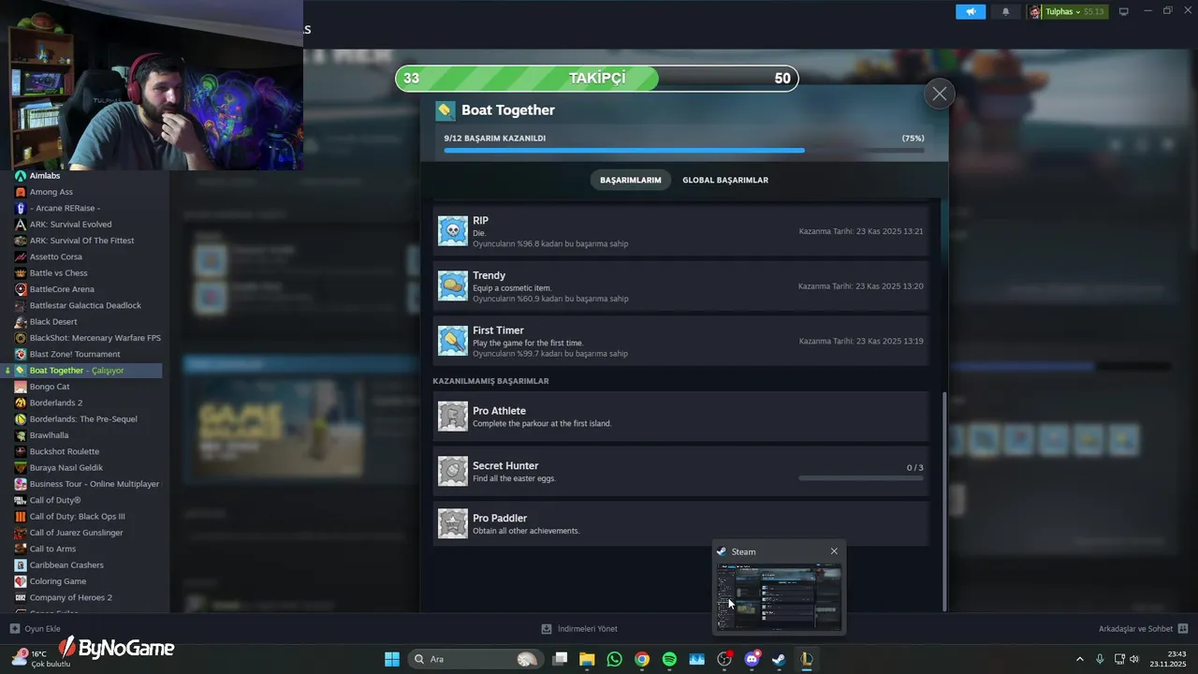Click the RIP achievement skull icon
The width and height of the screenshot is (1198, 674).
click(x=453, y=231)
